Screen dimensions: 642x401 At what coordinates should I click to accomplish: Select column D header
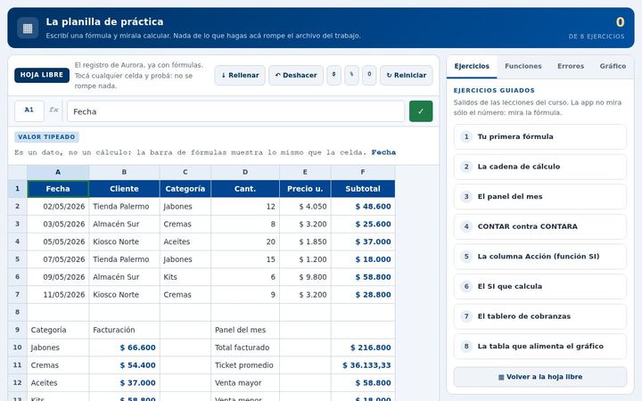[x=245, y=172]
